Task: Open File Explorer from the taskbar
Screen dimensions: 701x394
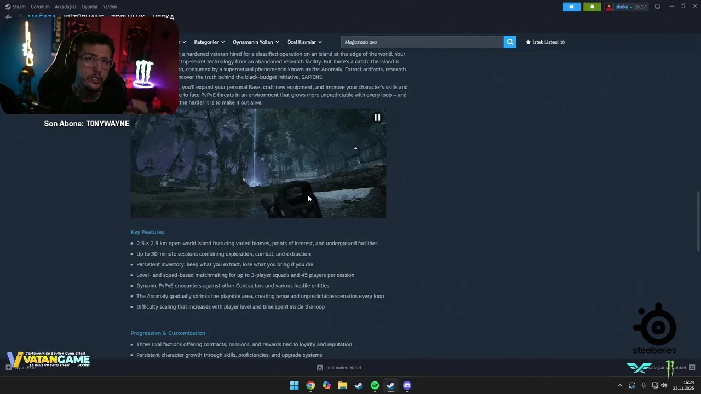Action: (x=342, y=385)
